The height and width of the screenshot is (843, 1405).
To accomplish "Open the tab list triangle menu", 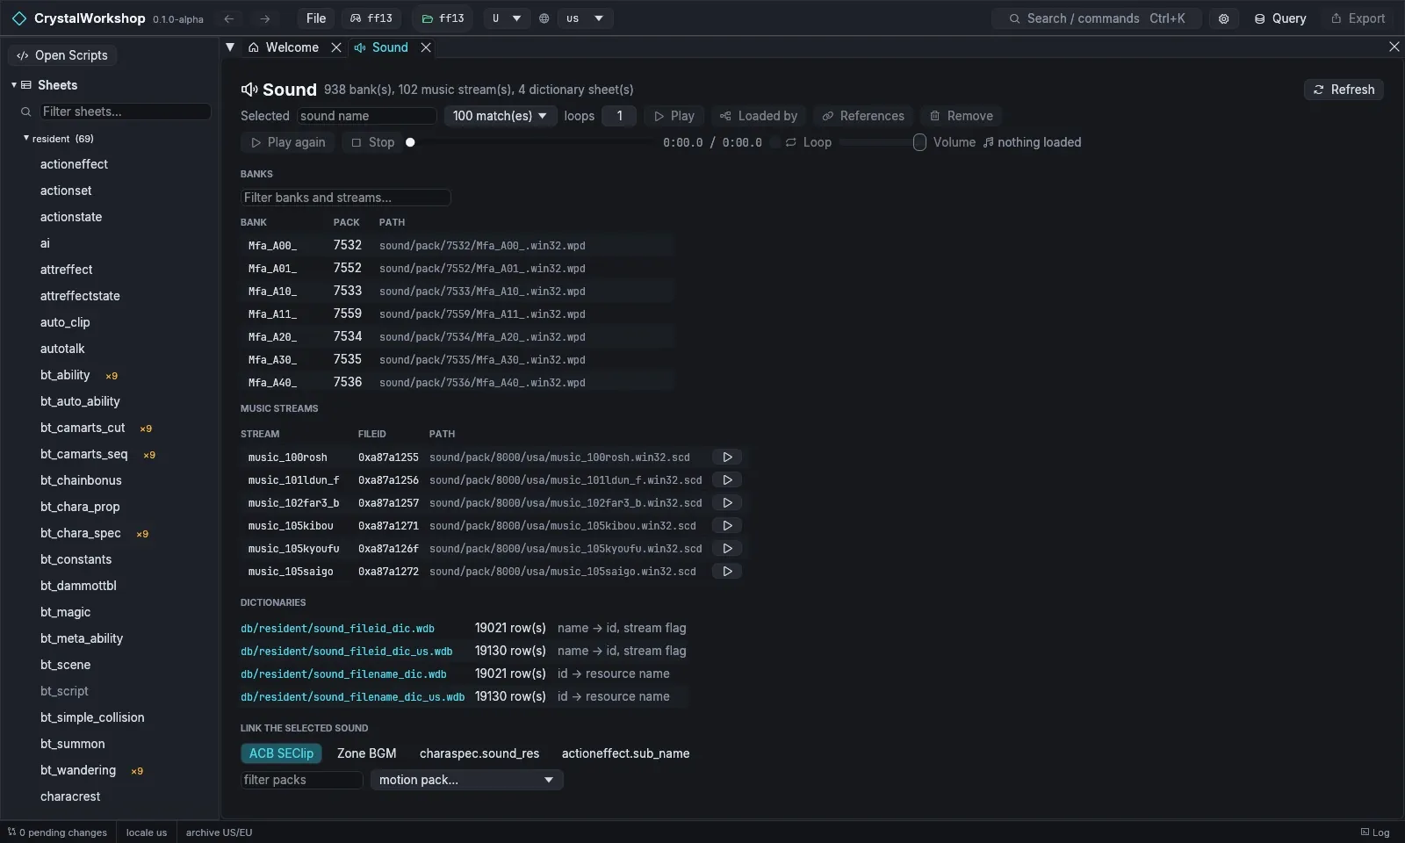I will coord(230,47).
